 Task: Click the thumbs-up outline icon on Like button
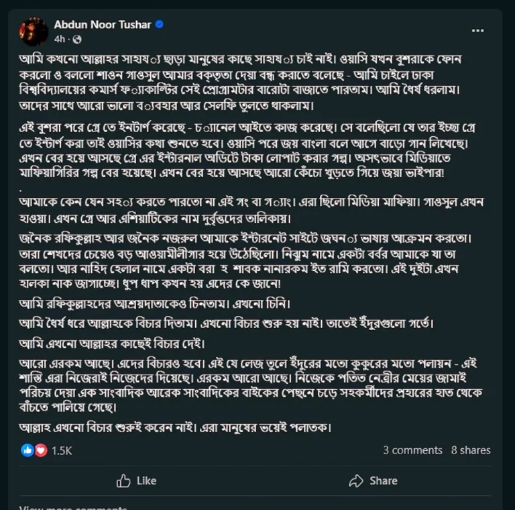point(123,480)
